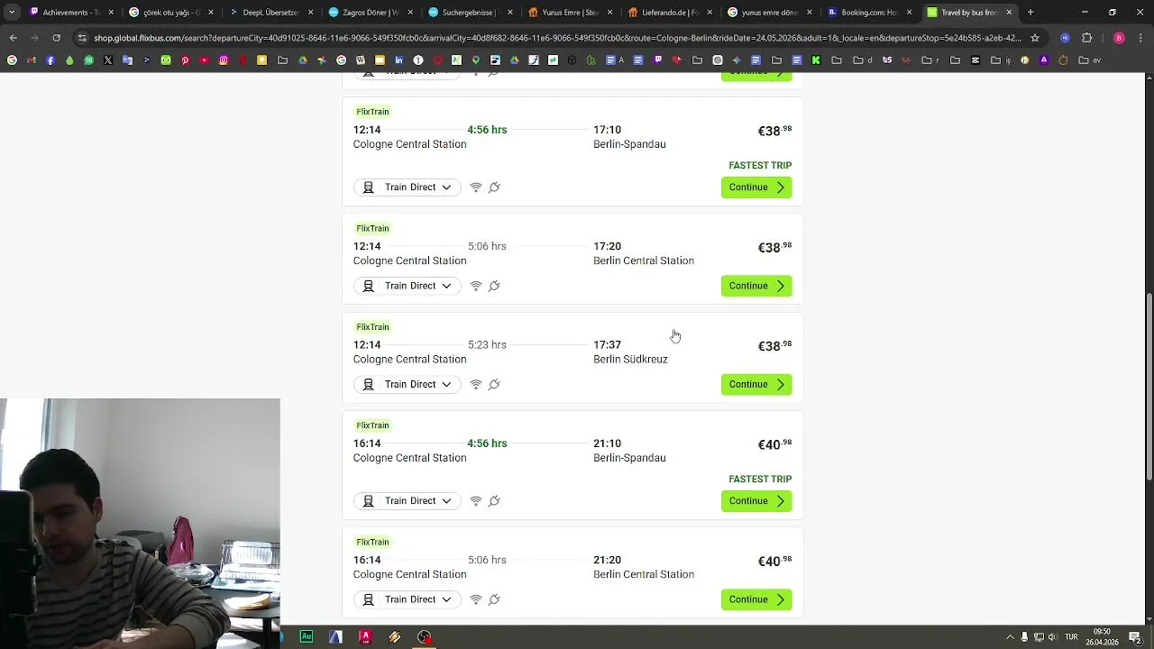Open the browser extensions puzzle icon
Image resolution: width=1154 pixels, height=649 pixels.
click(x=1086, y=38)
